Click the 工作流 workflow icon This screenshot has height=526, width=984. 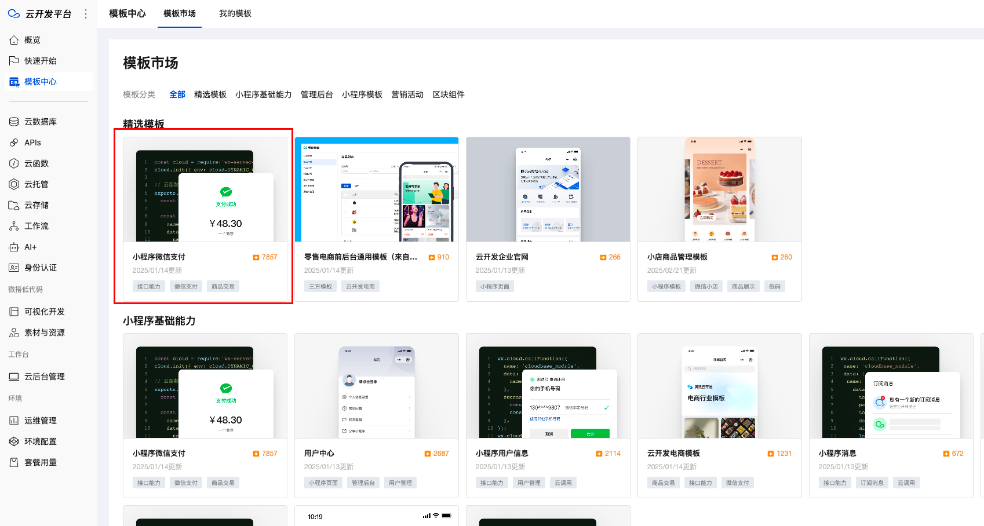pos(14,226)
